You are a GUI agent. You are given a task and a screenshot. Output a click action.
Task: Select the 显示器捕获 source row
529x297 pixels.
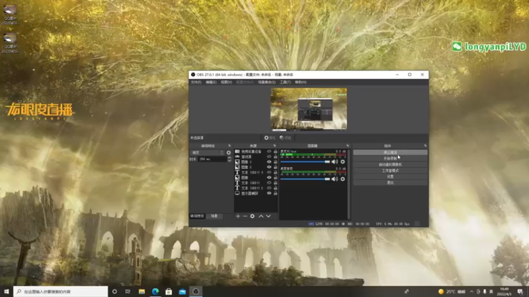[x=256, y=193]
